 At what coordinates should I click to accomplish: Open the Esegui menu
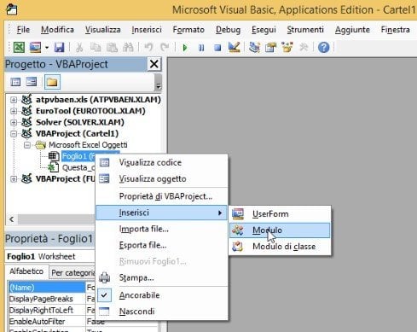(264, 30)
